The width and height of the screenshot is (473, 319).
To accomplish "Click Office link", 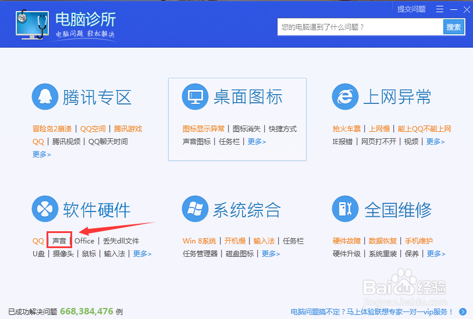I will [84, 241].
